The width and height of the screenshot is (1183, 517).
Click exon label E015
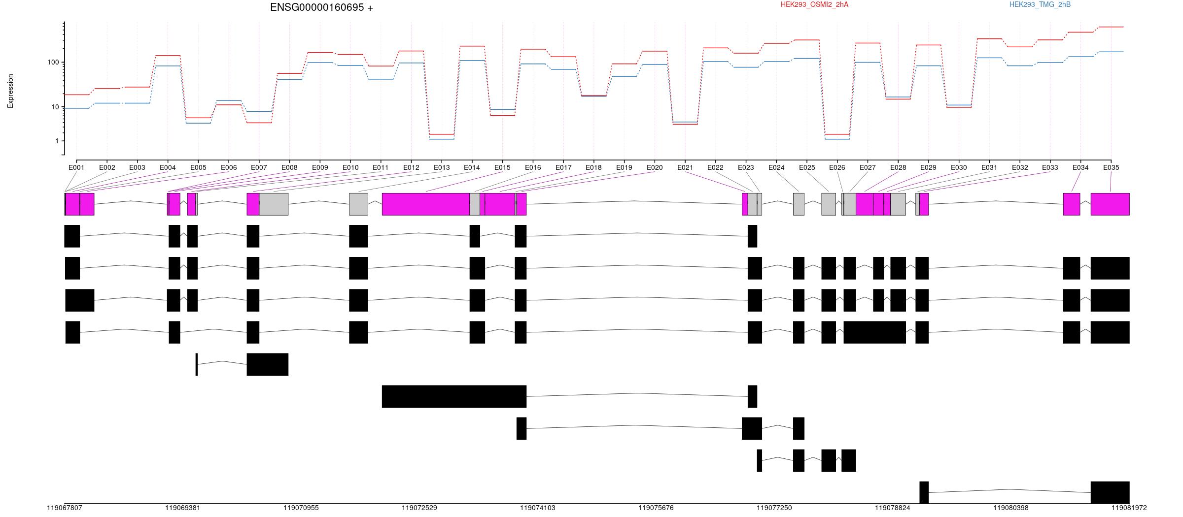pyautogui.click(x=502, y=167)
